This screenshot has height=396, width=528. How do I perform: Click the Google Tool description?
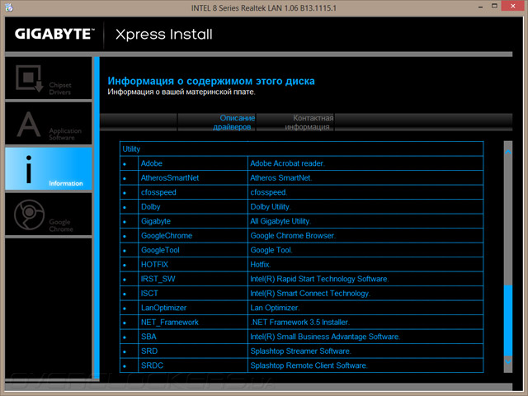271,250
